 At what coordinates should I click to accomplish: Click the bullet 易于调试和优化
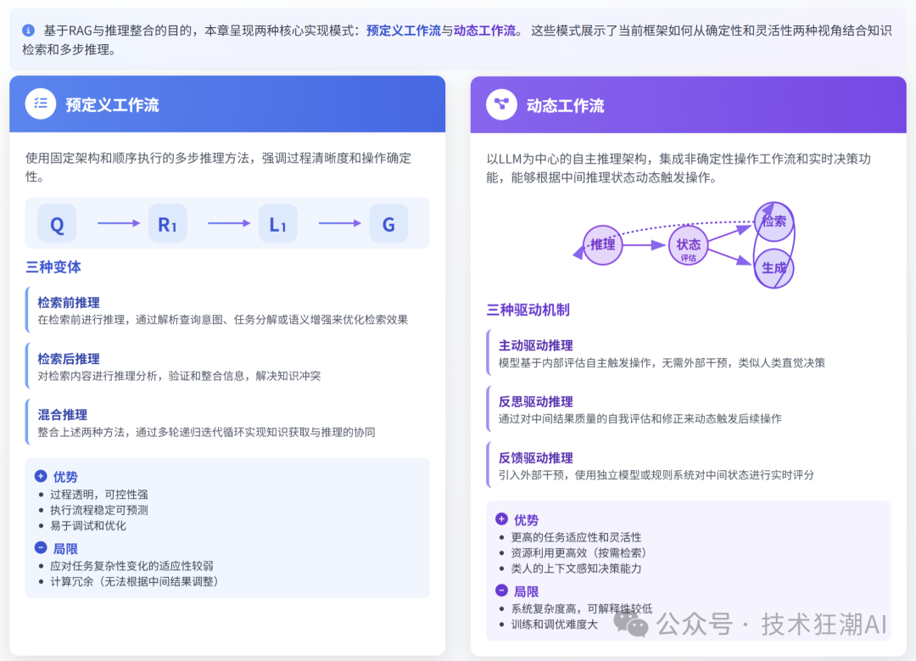pyautogui.click(x=87, y=525)
